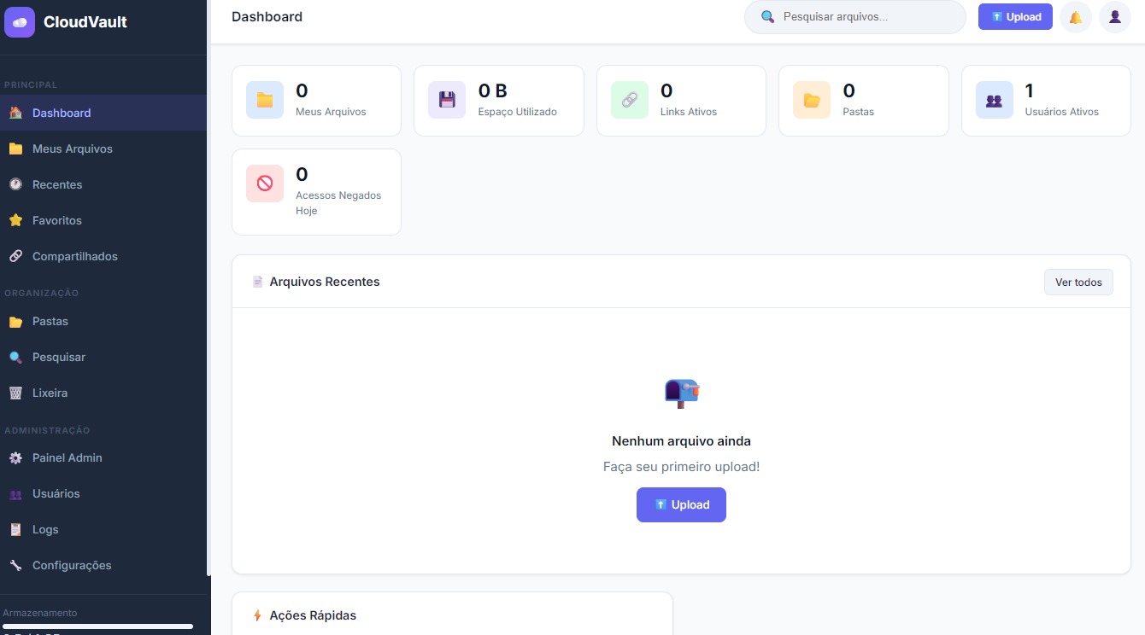Click the floppy disk Espaço Utilizado icon
This screenshot has width=1145, height=635.
pyautogui.click(x=447, y=100)
